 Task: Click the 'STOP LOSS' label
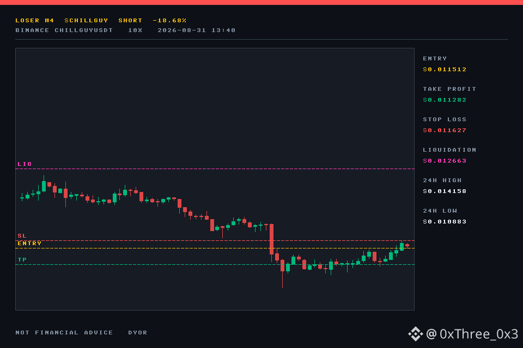coord(445,119)
